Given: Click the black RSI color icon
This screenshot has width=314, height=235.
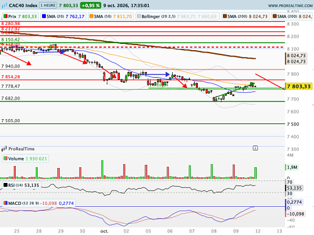Looking at the screenshot, I should 6,185.
